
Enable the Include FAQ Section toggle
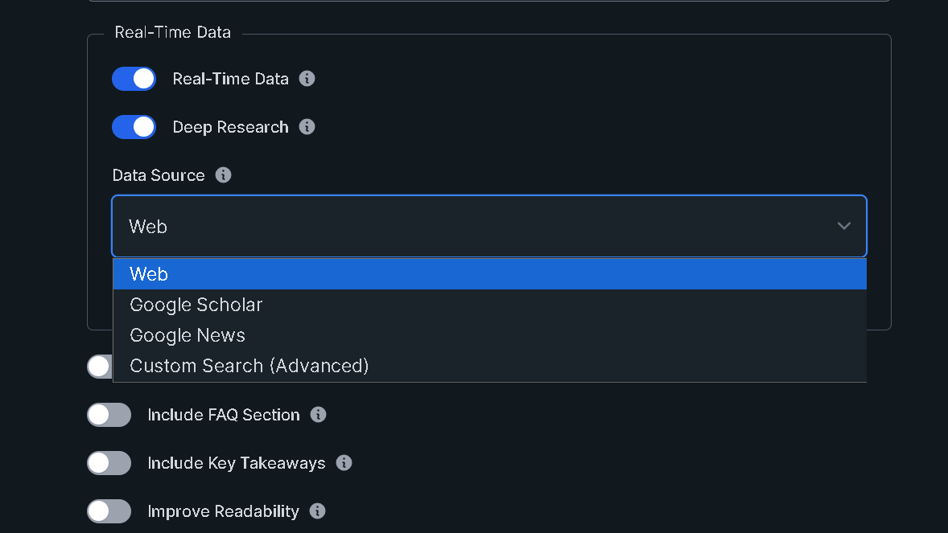coord(109,414)
